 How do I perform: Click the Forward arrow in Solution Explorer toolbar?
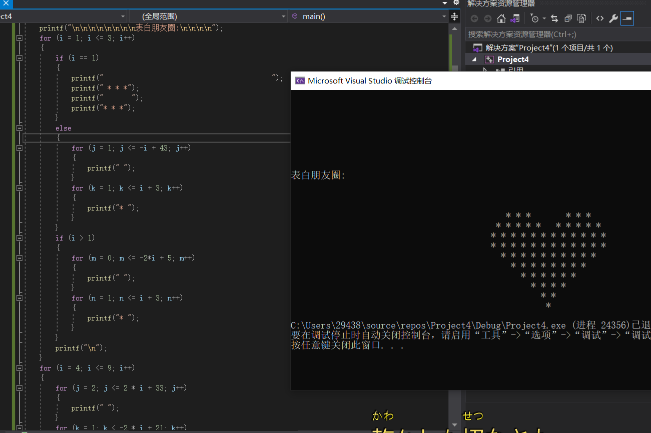[488, 18]
